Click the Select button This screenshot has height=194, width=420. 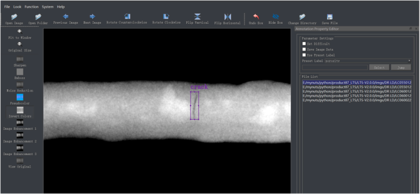pos(379,67)
